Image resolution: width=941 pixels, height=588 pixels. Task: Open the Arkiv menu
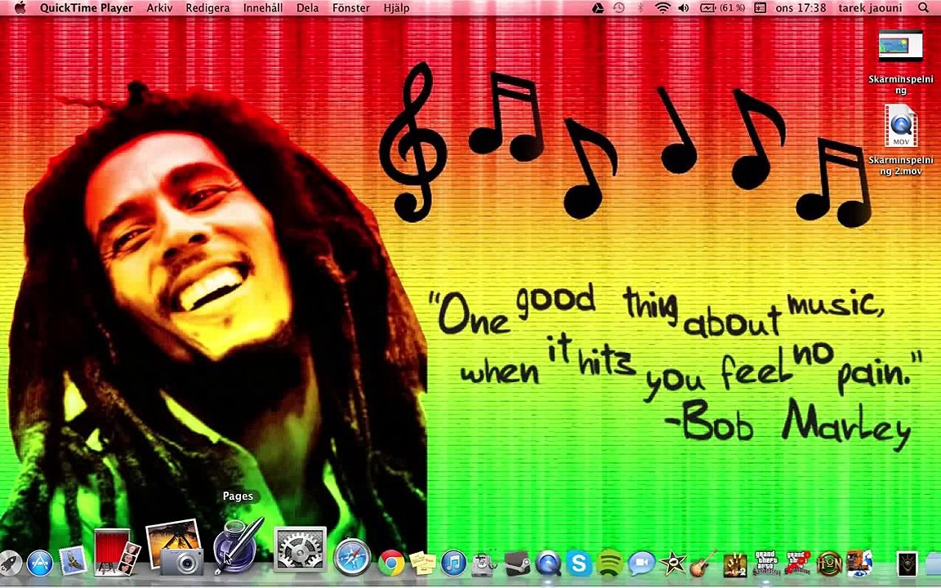[x=159, y=8]
